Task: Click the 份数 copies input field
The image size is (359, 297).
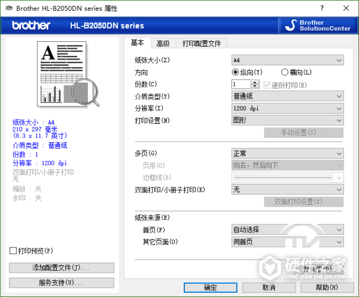Action: click(241, 84)
